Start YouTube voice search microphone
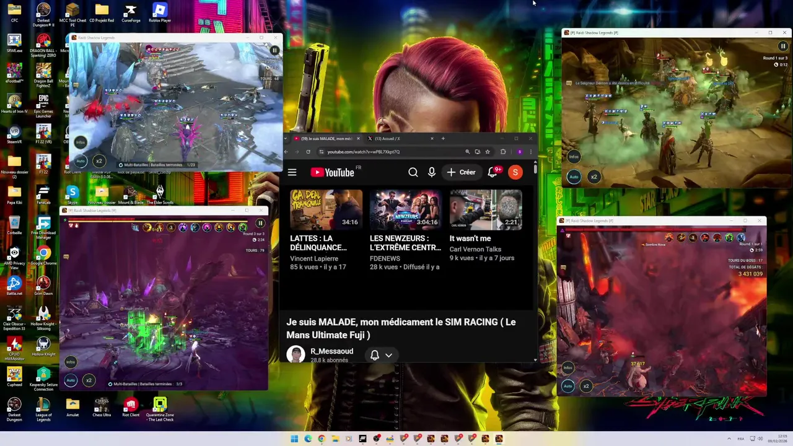The image size is (793, 446). tap(432, 172)
